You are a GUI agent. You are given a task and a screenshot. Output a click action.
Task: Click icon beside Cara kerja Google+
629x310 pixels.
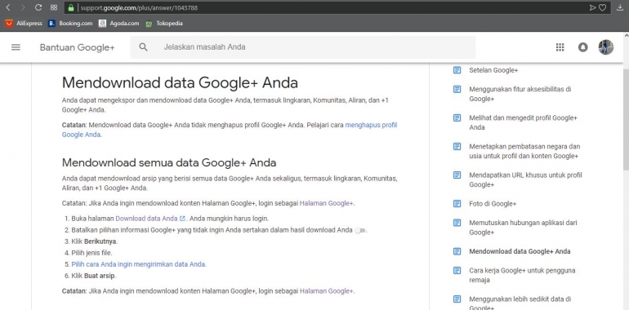pos(457,270)
